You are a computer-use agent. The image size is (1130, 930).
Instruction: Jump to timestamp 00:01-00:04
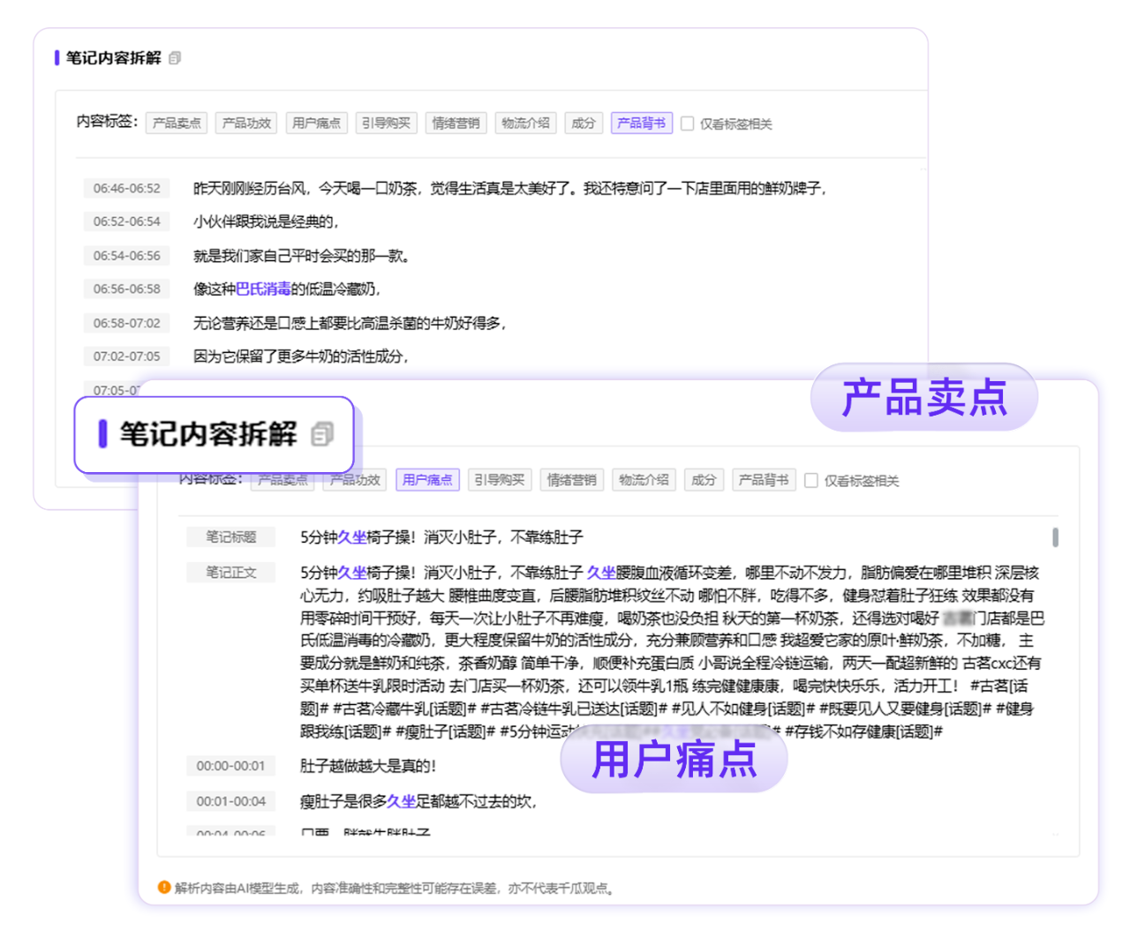(230, 801)
